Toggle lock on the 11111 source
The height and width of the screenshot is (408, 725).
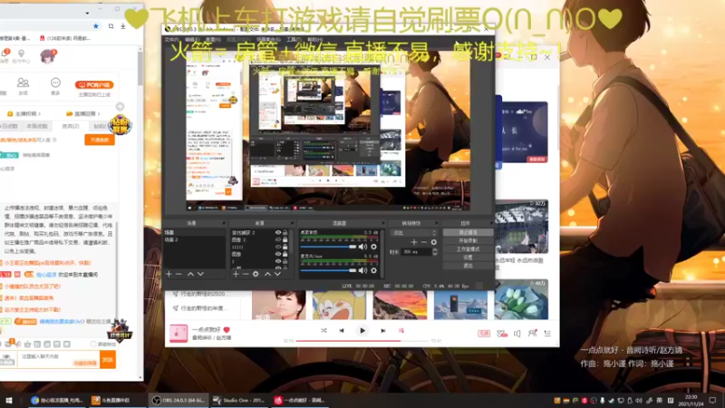[285, 247]
